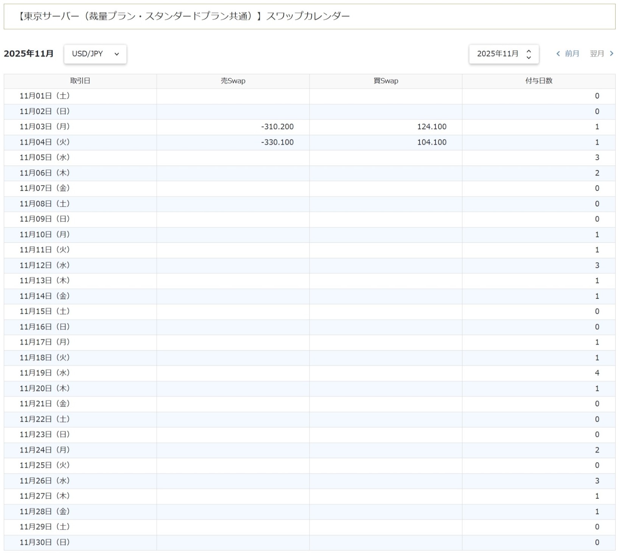Click the 売Swap column header
Image resolution: width=619 pixels, height=556 pixels.
pyautogui.click(x=233, y=81)
